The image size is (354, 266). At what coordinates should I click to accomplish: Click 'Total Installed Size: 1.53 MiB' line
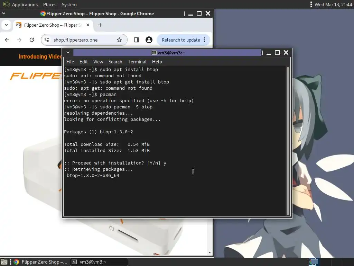tap(107, 150)
